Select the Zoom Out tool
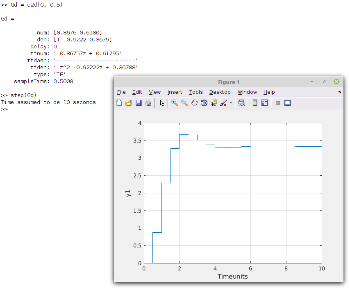Image resolution: width=350 pixels, height=288 pixels. 184,103
